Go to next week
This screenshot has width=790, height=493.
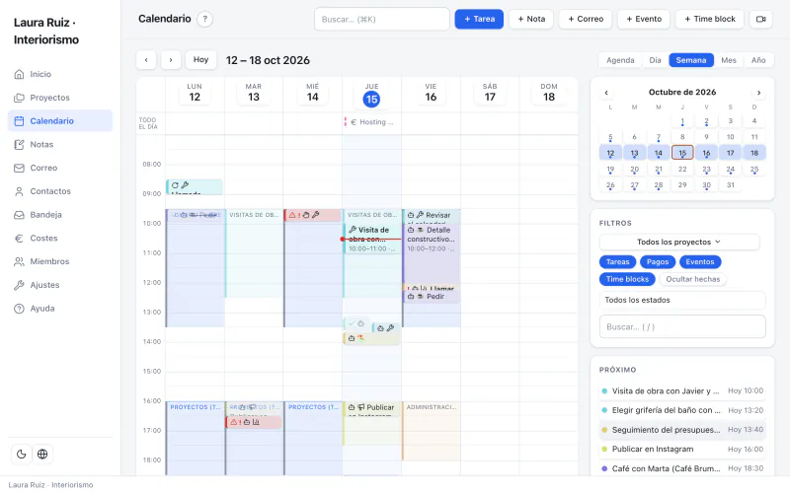click(x=171, y=60)
